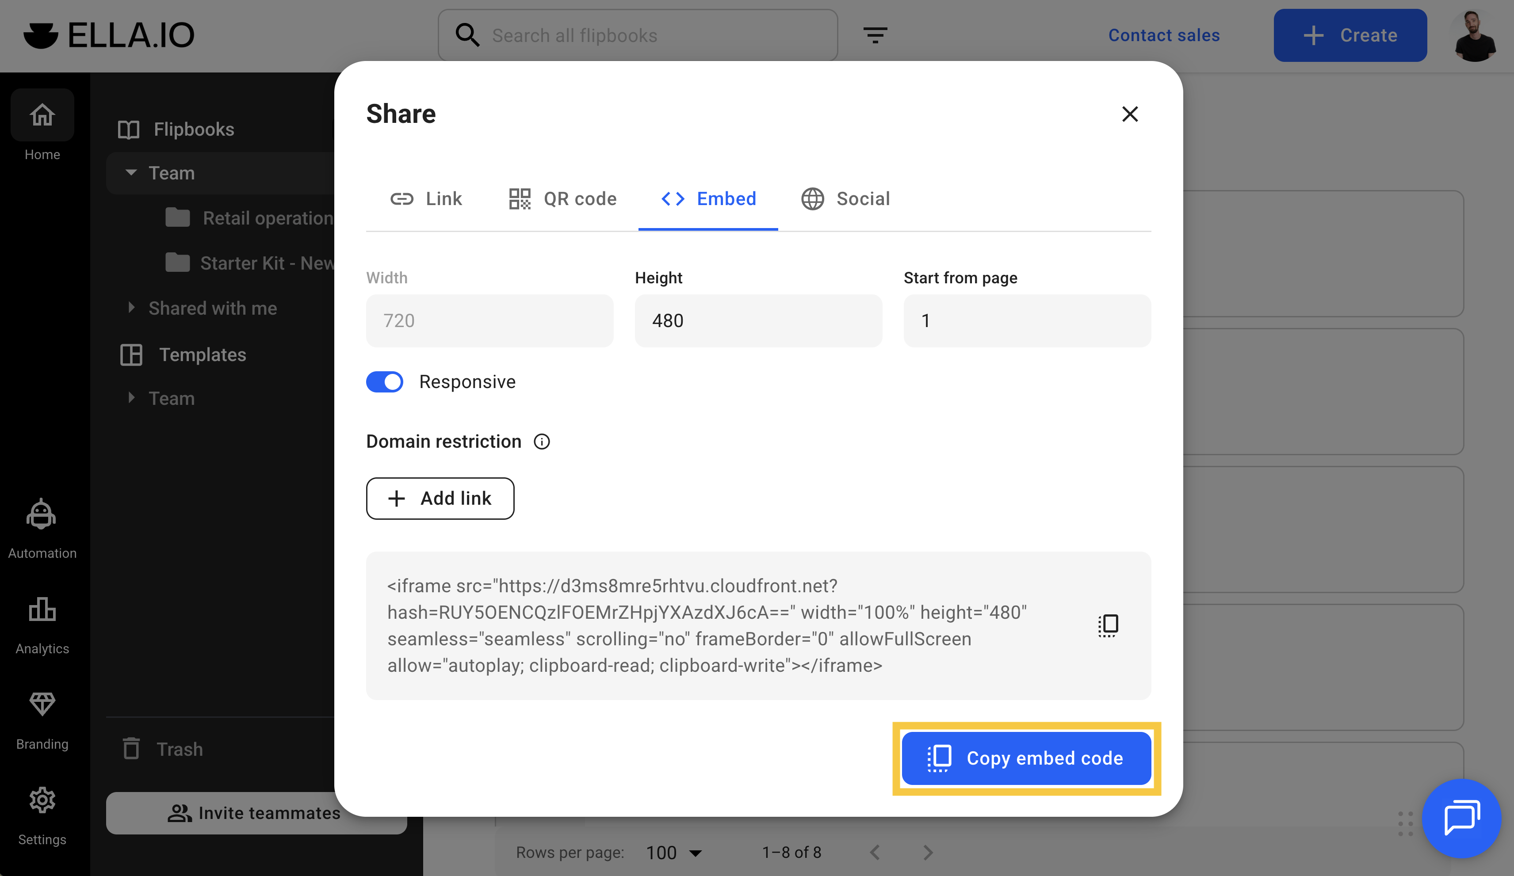Click the search magnifier icon

467,35
